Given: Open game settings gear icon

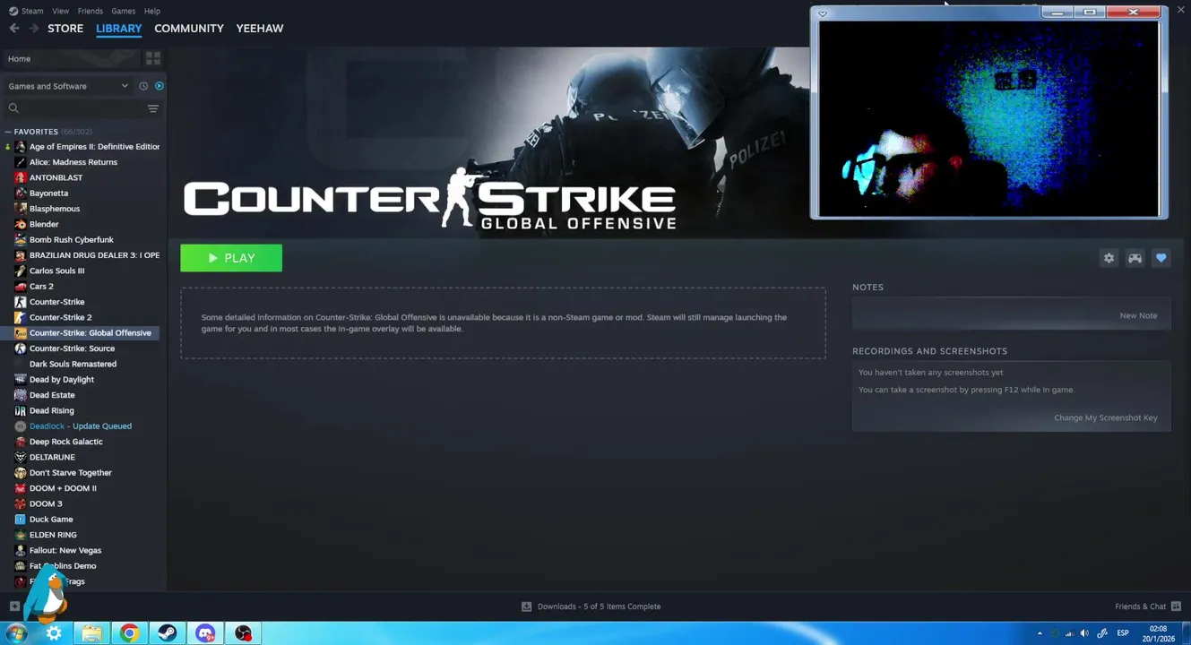Looking at the screenshot, I should click(1109, 258).
